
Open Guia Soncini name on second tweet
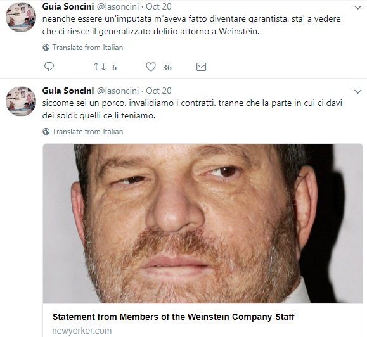[68, 91]
